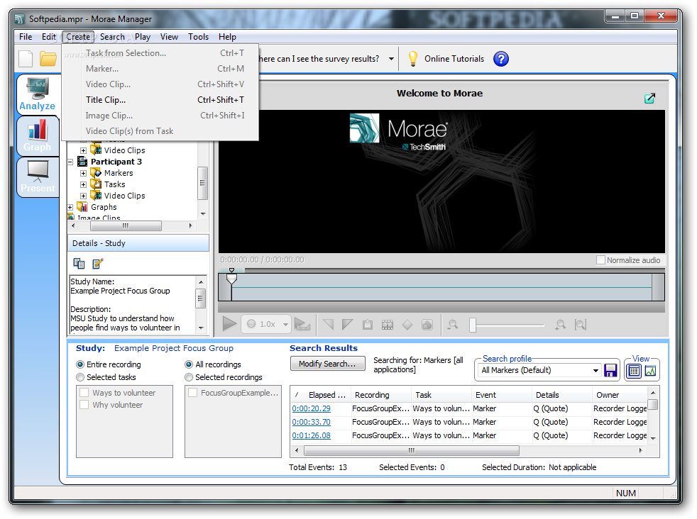Click the zoom to fit timeline icon

(x=580, y=325)
